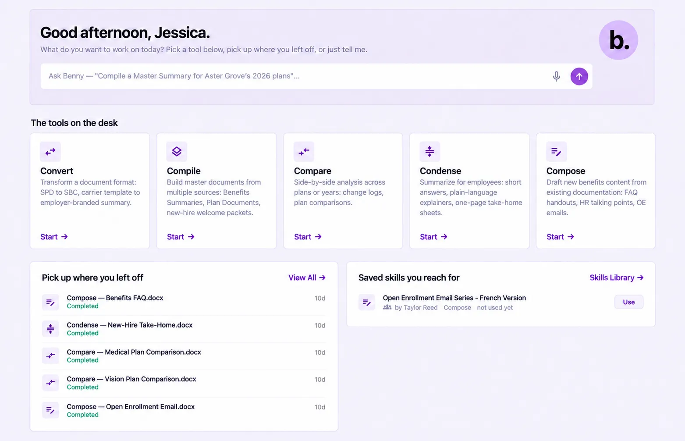Open Compare — Medical Plan Comparison.docx
This screenshot has height=441, width=685.
tap(184, 356)
